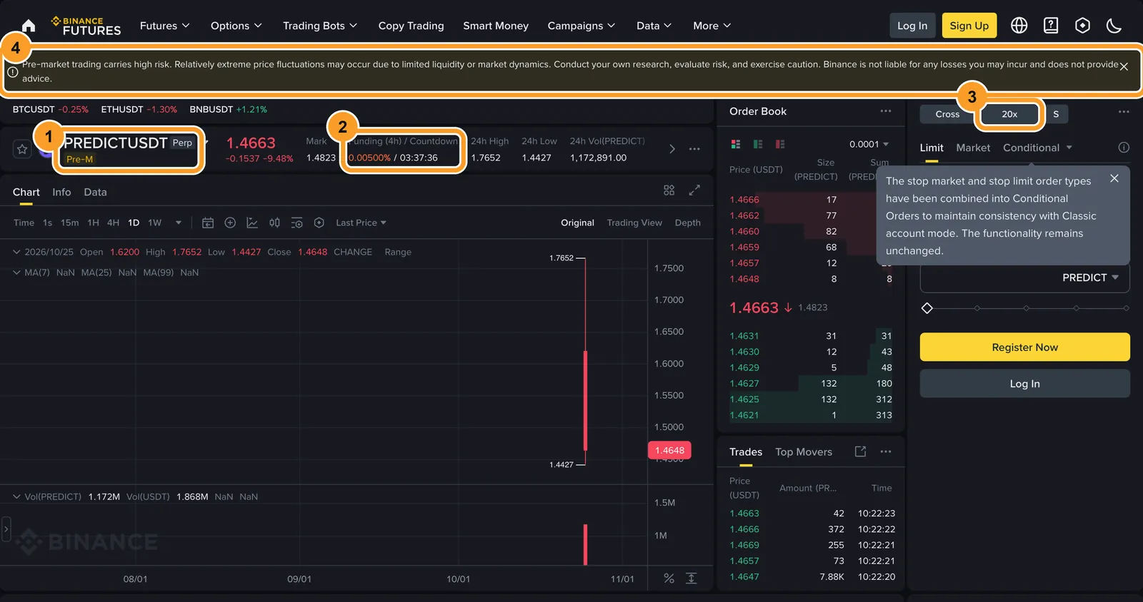Open the chart multi-layout grid icon

coord(669,190)
